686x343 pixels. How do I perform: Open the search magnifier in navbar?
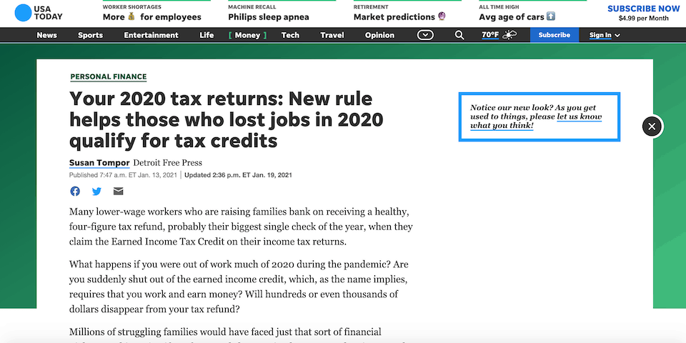[x=459, y=35]
